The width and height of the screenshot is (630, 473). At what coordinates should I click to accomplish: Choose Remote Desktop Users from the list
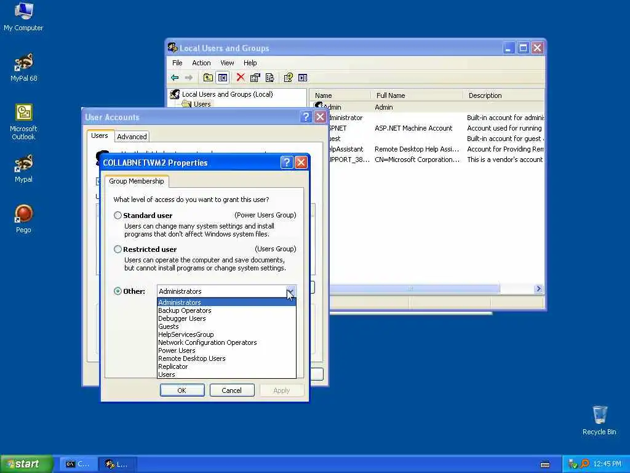226,358
